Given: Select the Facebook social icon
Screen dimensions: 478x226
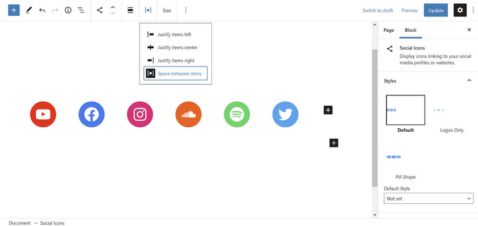Looking at the screenshot, I should pyautogui.click(x=92, y=114).
